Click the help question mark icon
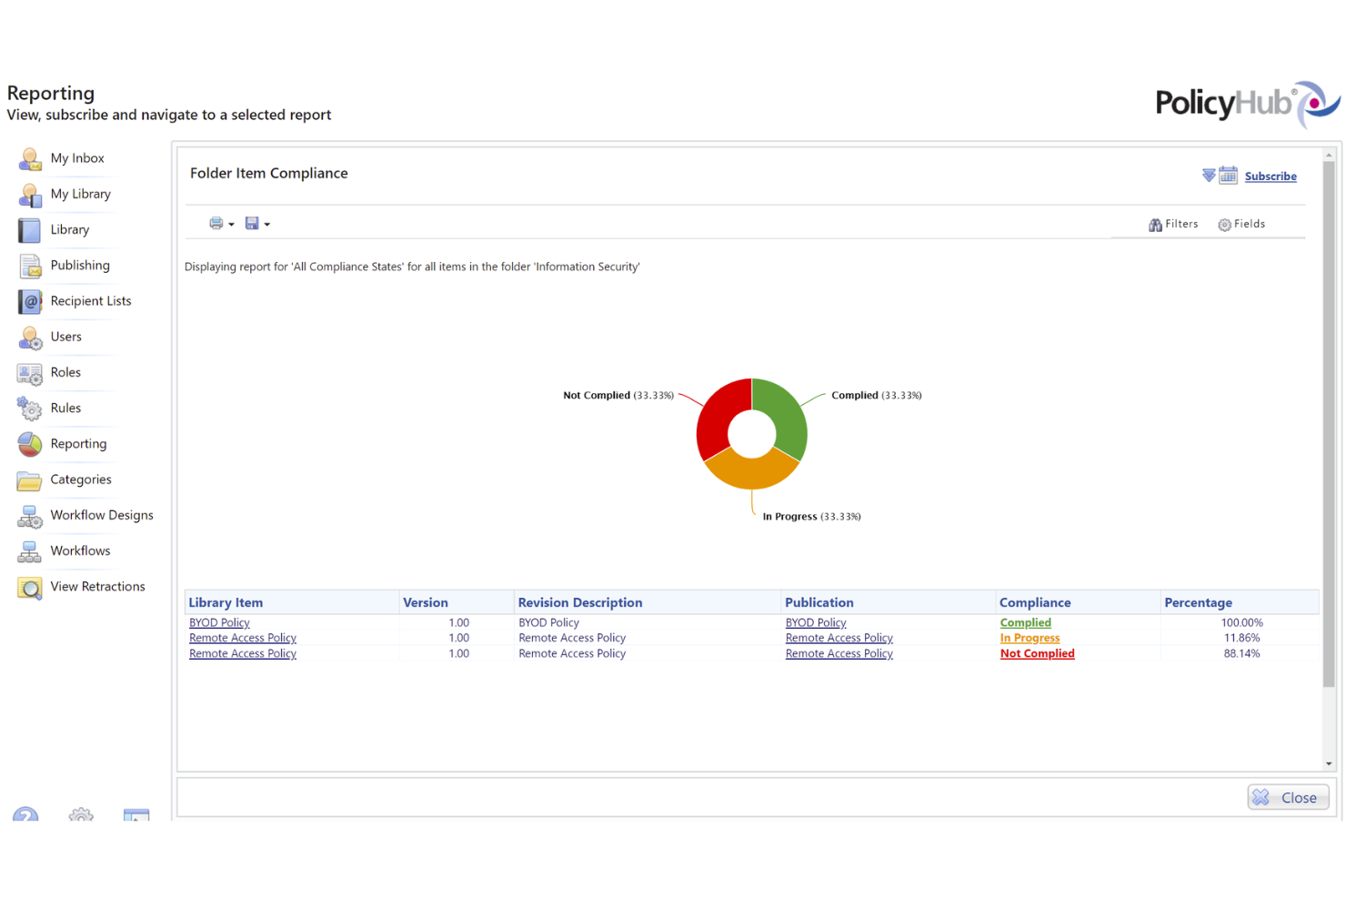This screenshot has width=1346, height=898. tap(25, 813)
